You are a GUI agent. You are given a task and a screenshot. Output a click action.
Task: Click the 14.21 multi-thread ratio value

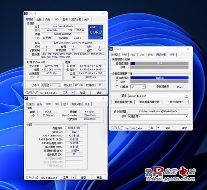[179, 87]
